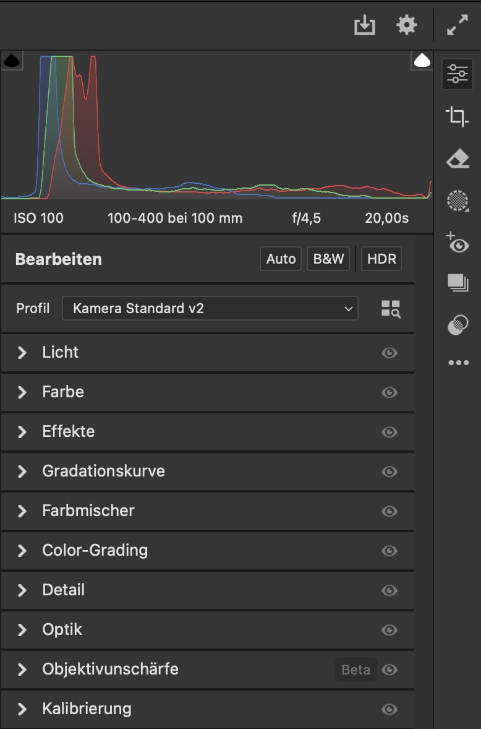Enable the HDR button

(381, 259)
